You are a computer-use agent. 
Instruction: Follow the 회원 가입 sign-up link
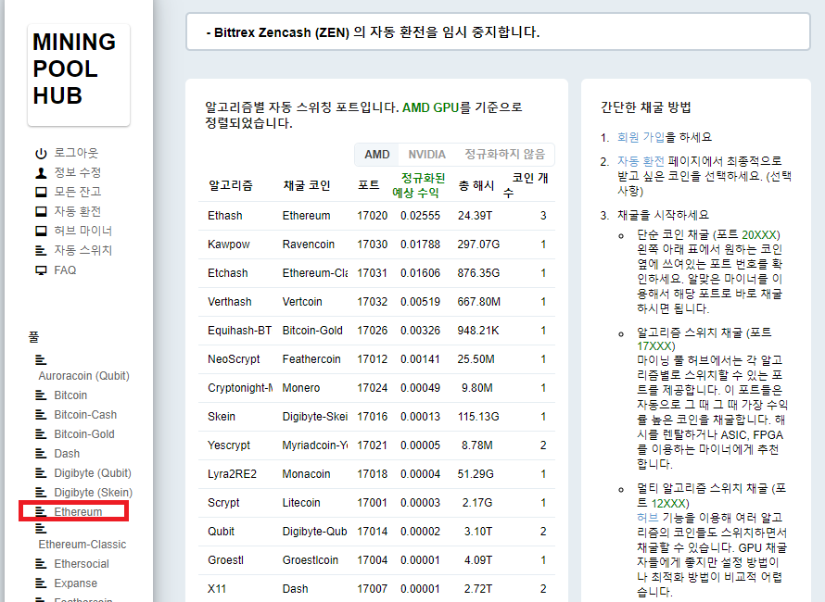(641, 137)
